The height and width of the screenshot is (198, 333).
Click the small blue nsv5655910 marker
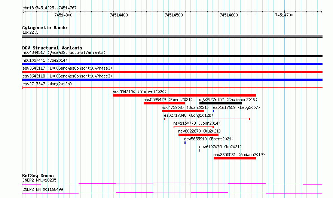point(185,143)
